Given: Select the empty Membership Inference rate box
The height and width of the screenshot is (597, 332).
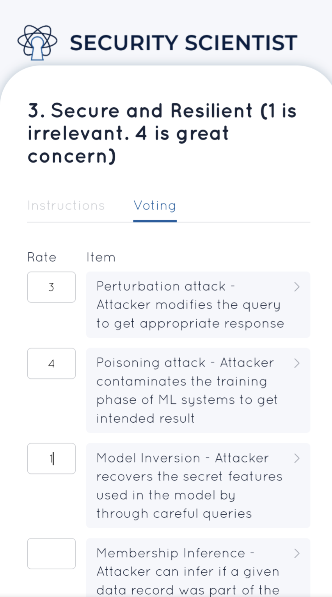Looking at the screenshot, I should click(51, 554).
